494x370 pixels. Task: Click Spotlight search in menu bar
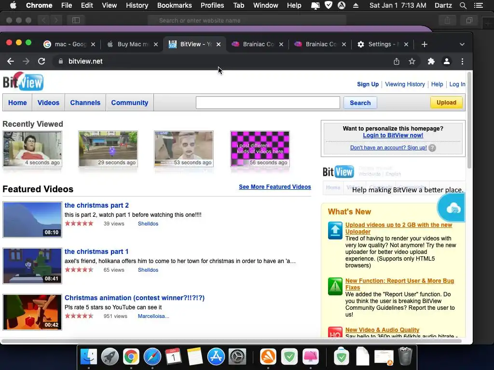pos(463,5)
